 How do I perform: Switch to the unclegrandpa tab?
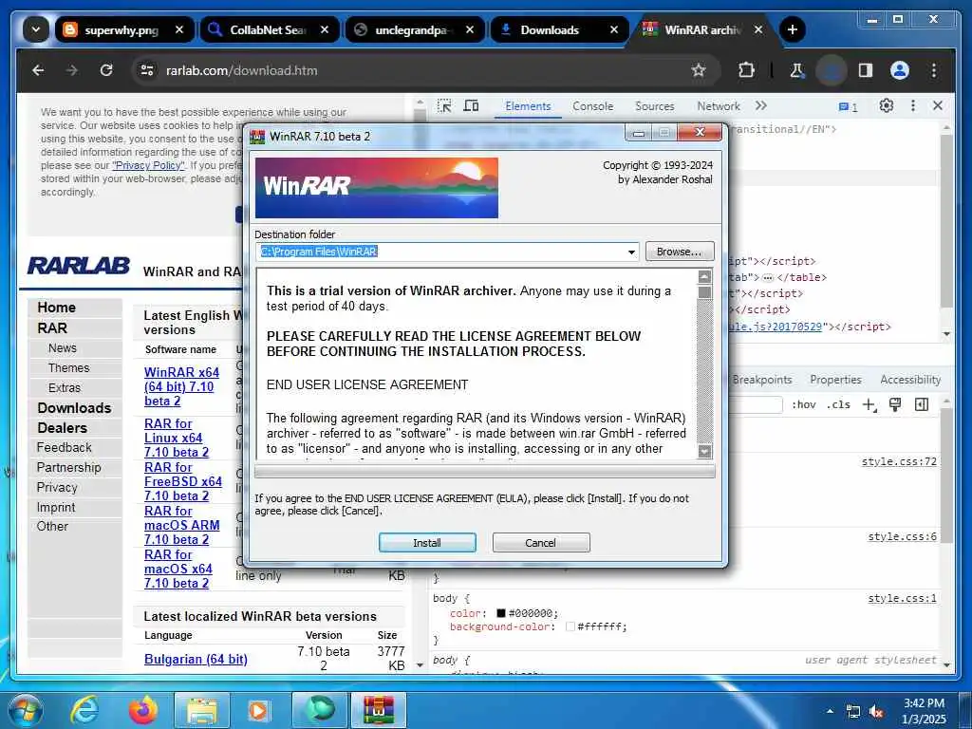(414, 29)
